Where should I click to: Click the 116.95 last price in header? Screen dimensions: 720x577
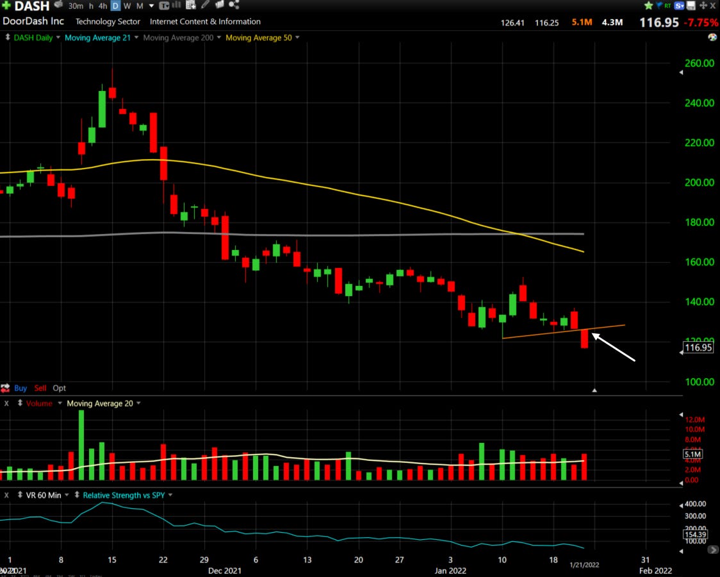[659, 22]
